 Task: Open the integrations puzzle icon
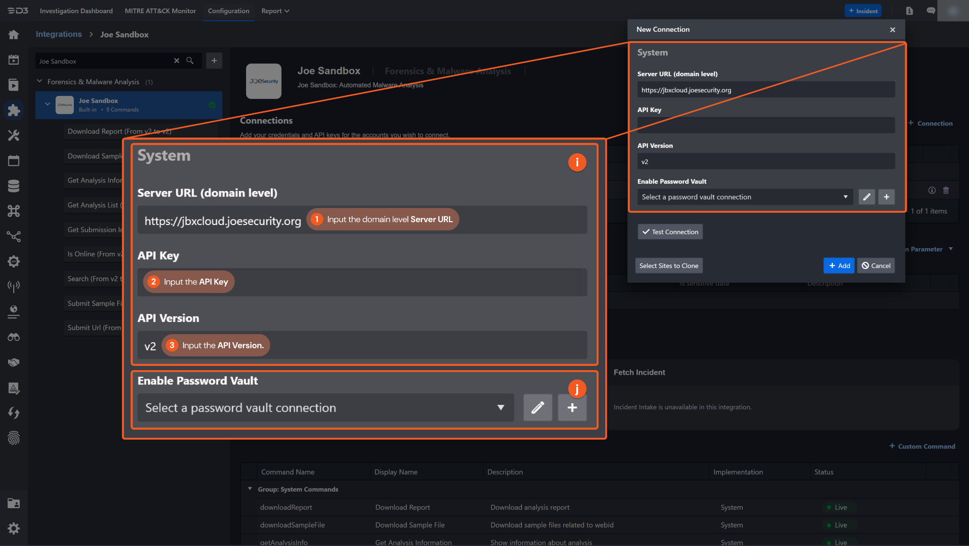tap(14, 110)
